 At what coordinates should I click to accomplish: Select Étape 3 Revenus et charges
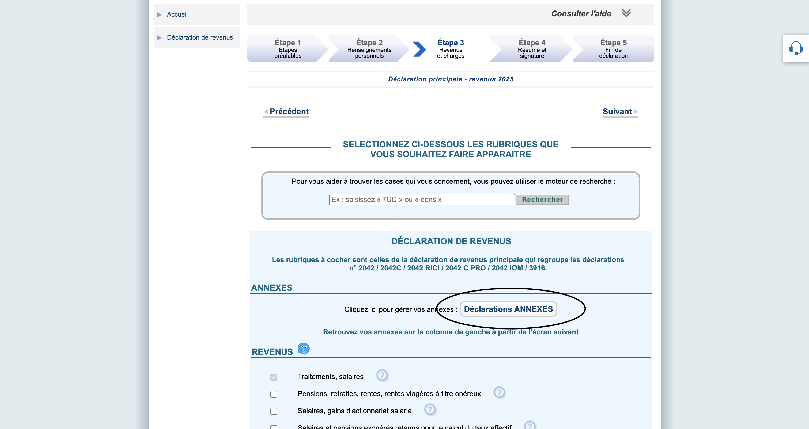450,49
